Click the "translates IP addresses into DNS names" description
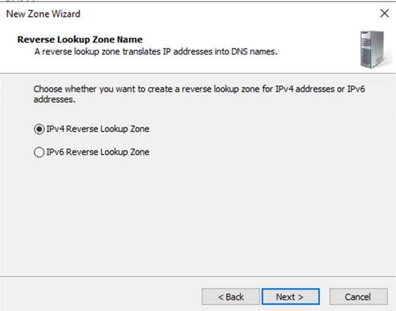Image resolution: width=396 pixels, height=311 pixels. (x=202, y=51)
